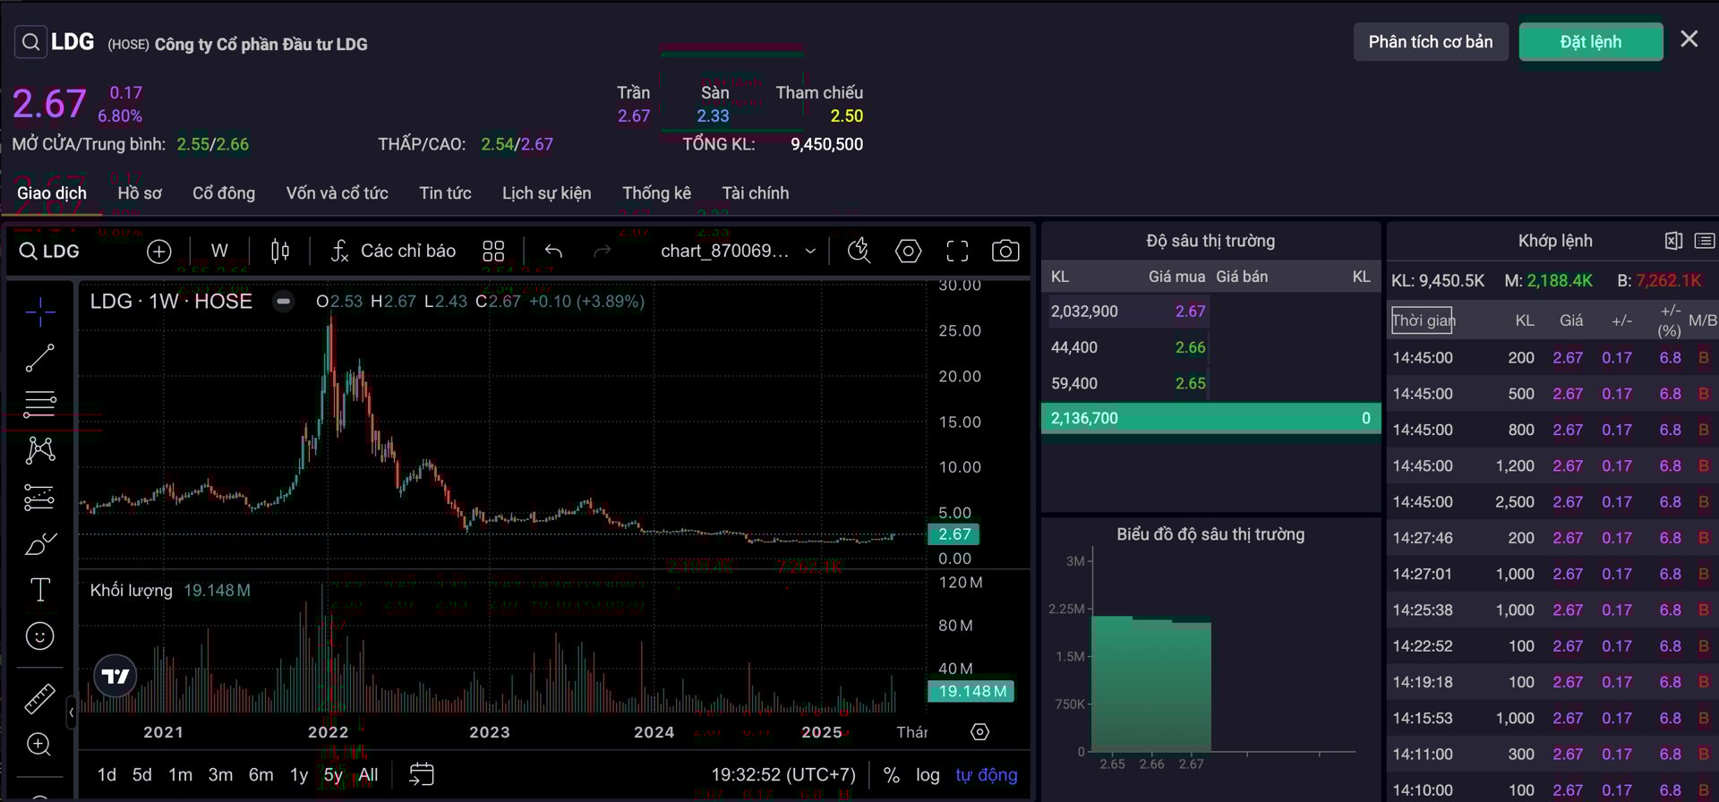This screenshot has width=1719, height=802.
Task: Click the 2,136,700 total volume bar
Action: 1210,418
